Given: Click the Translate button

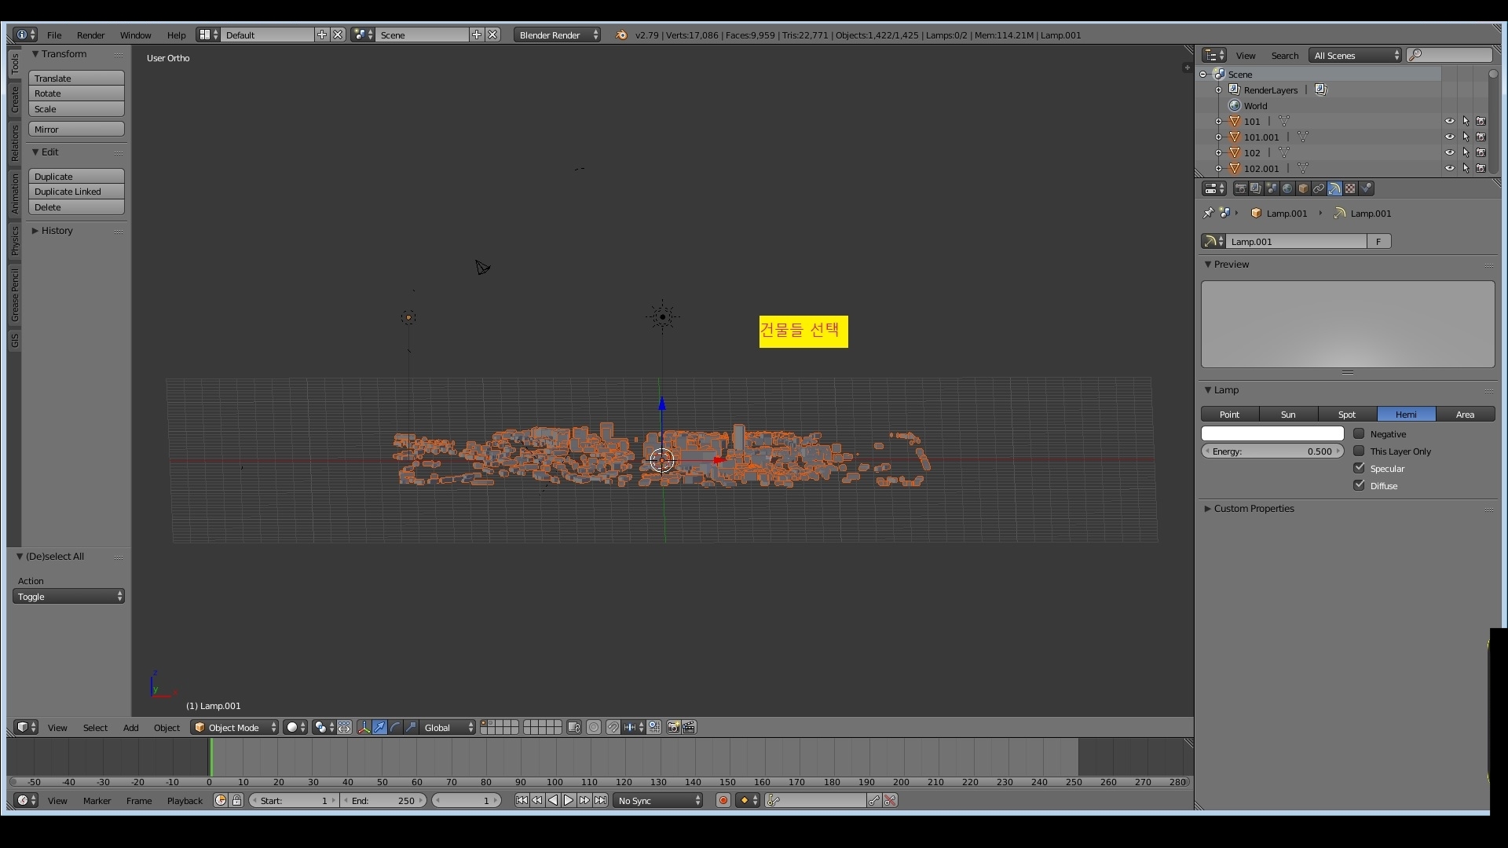Looking at the screenshot, I should tap(76, 78).
